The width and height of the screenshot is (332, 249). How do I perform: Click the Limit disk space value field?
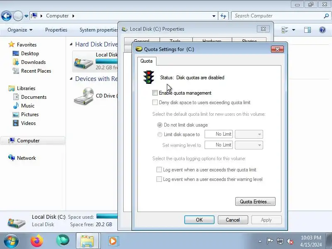click(219, 134)
